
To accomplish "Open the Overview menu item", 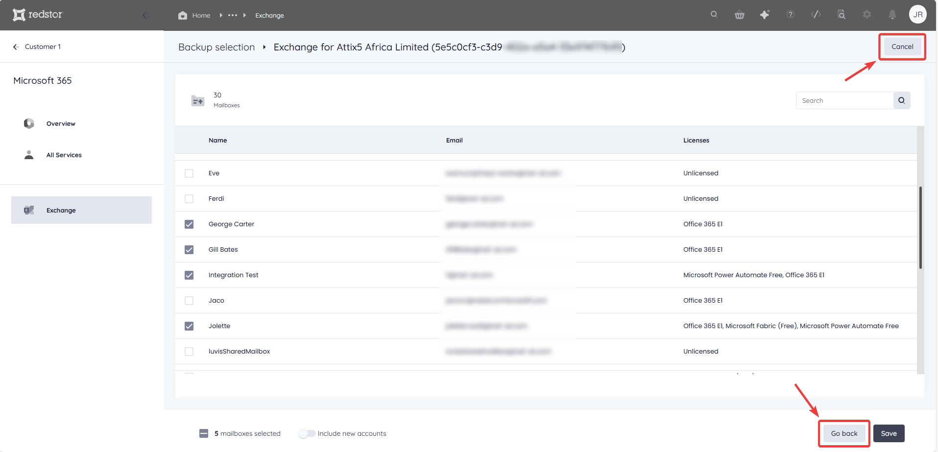I will [x=61, y=123].
